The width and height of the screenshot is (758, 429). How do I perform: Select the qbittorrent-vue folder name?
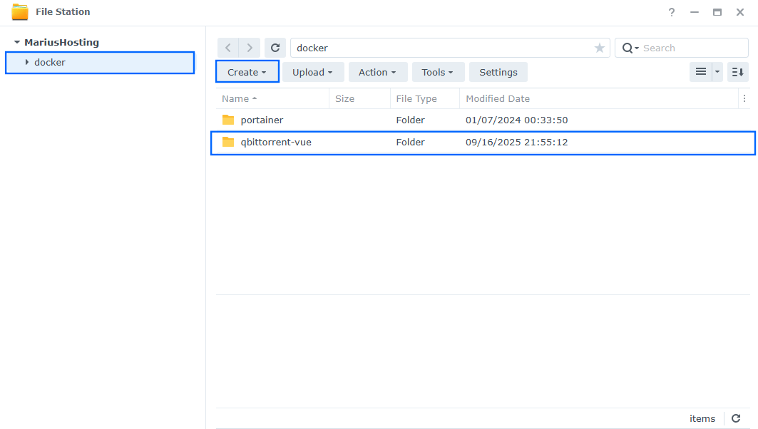click(x=276, y=142)
